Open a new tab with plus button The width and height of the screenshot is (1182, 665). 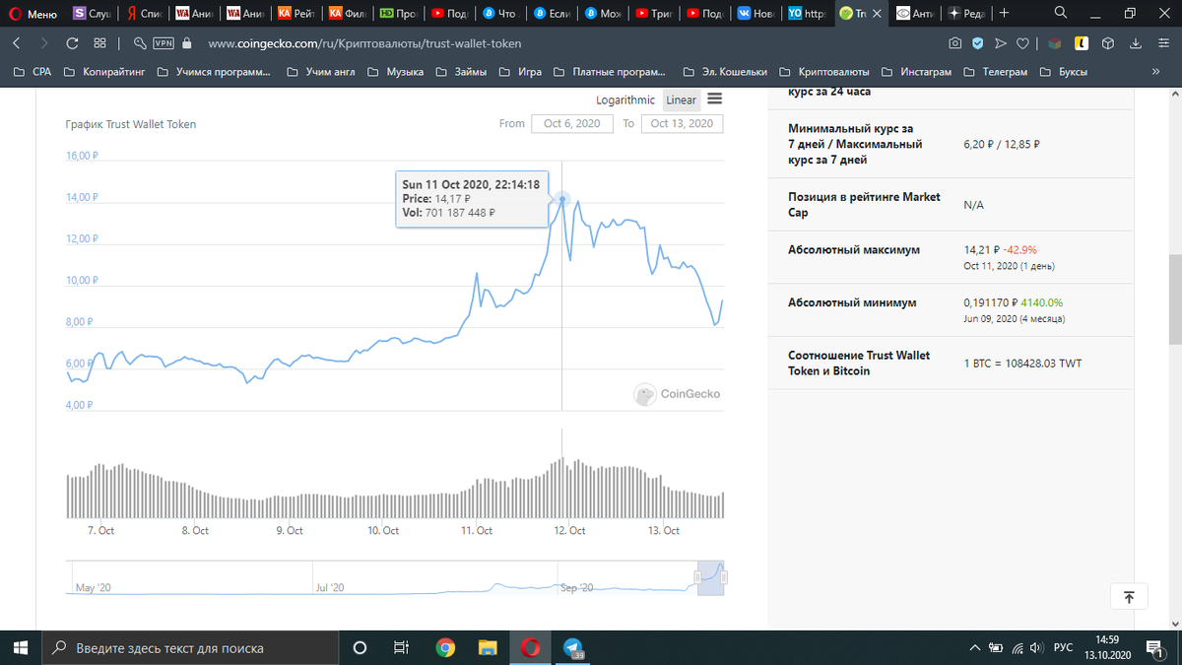coord(1003,13)
